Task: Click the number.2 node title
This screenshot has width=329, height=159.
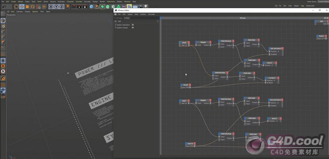Action: coord(272,78)
